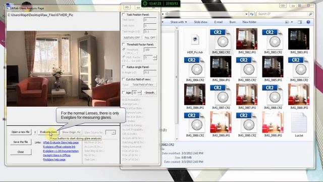This screenshot has height=182, width=323.
Task: Select IMG_3987.CR2 raw file icon
Action: (x=221, y=95)
